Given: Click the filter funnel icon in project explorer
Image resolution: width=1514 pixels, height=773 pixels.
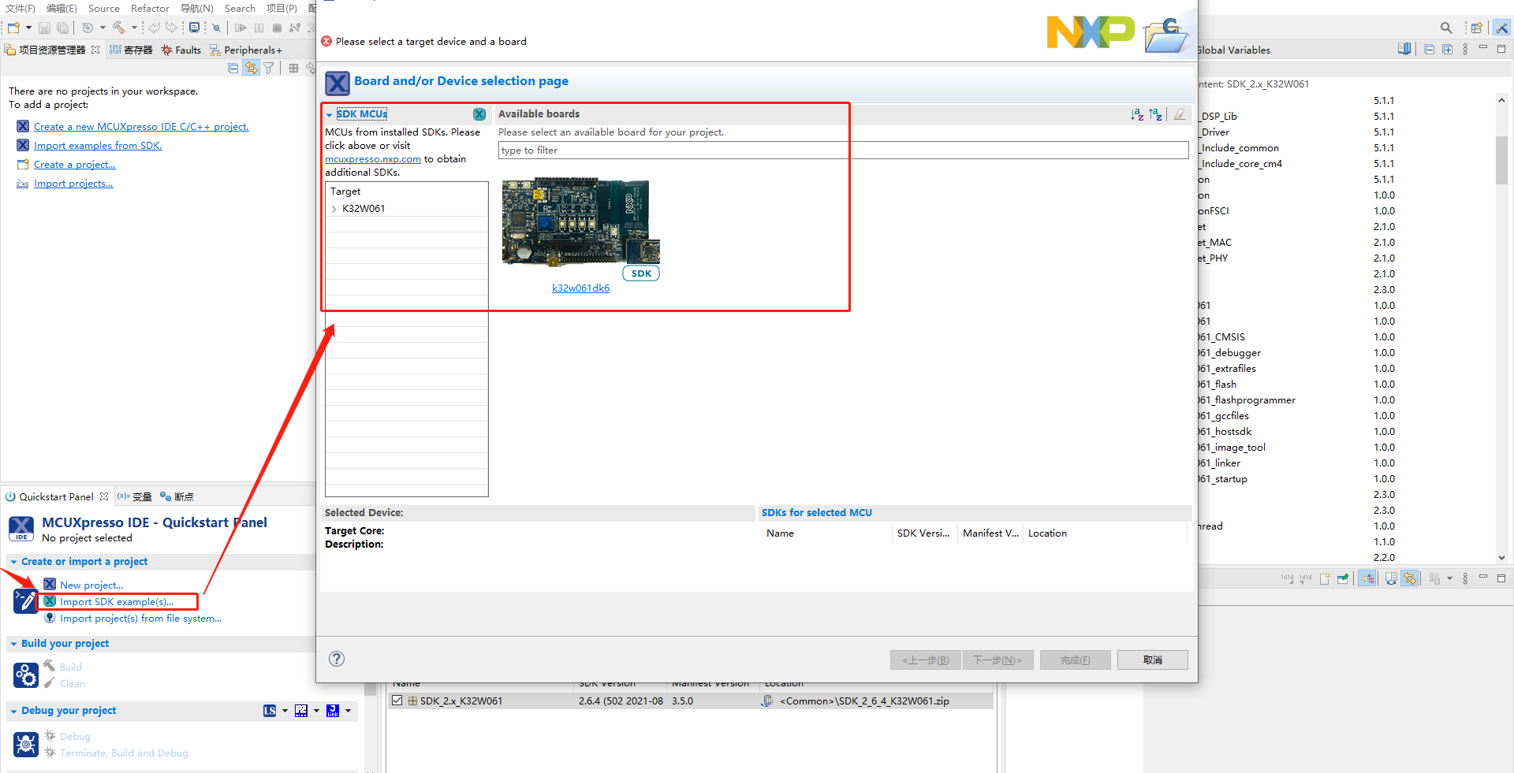Looking at the screenshot, I should pyautogui.click(x=269, y=69).
